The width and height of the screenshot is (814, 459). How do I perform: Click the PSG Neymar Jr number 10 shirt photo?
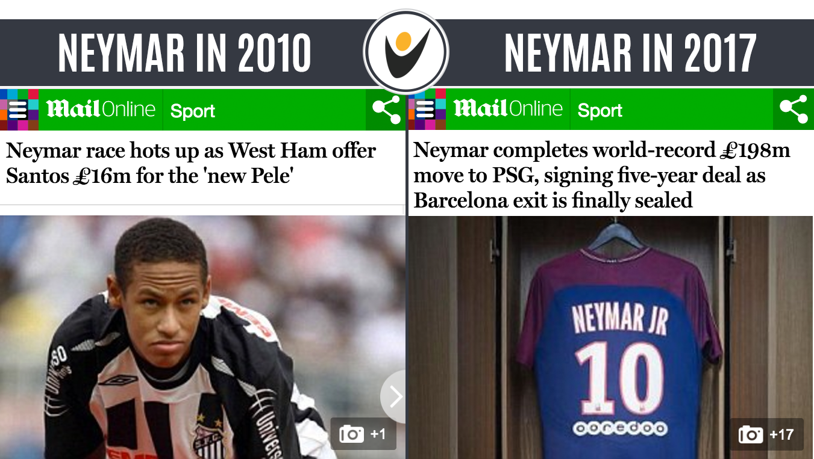tap(611, 337)
